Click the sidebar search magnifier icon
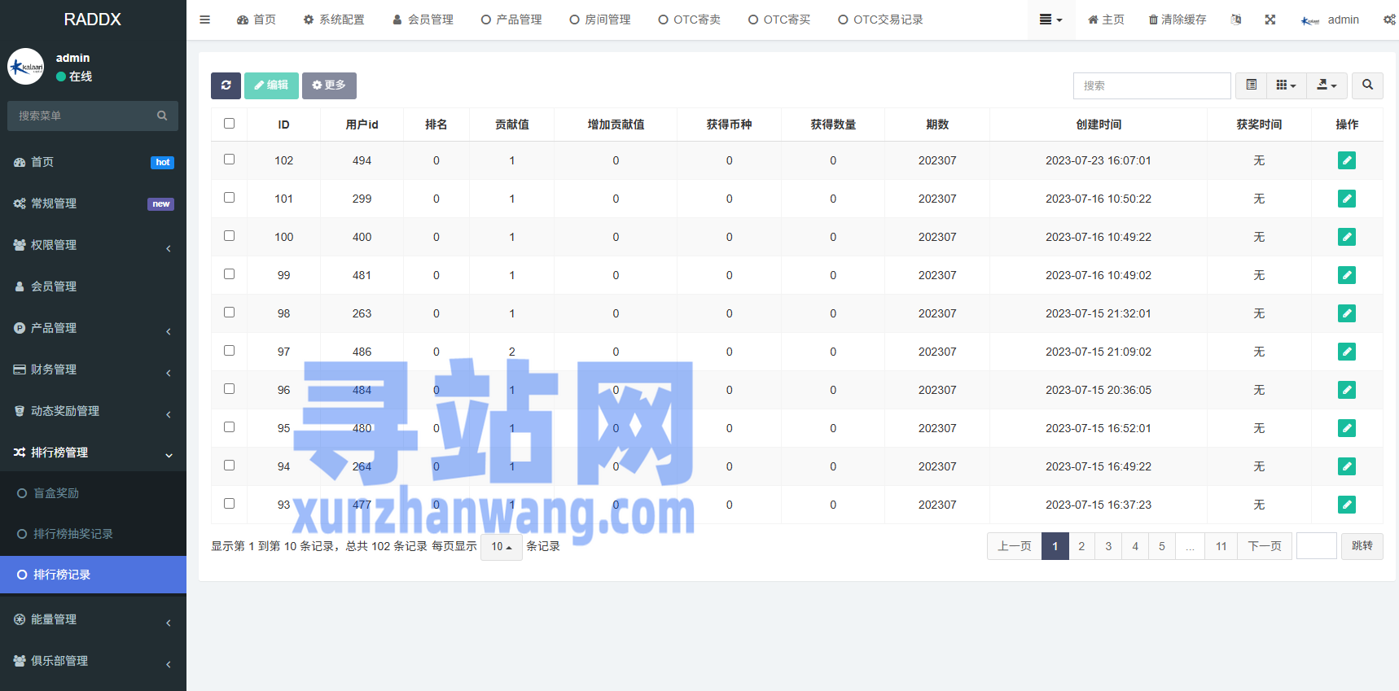 point(162,116)
